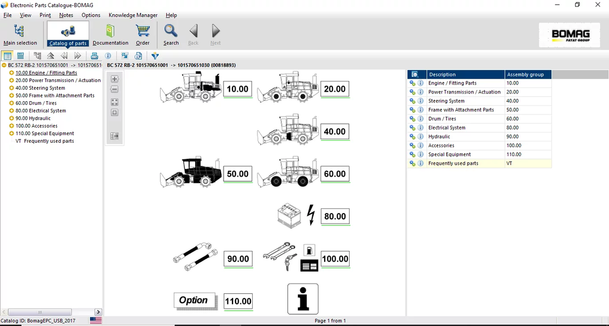Screen dimensions: 609x326
Task: Click info icon for Hydraulic row
Action: 420,137
